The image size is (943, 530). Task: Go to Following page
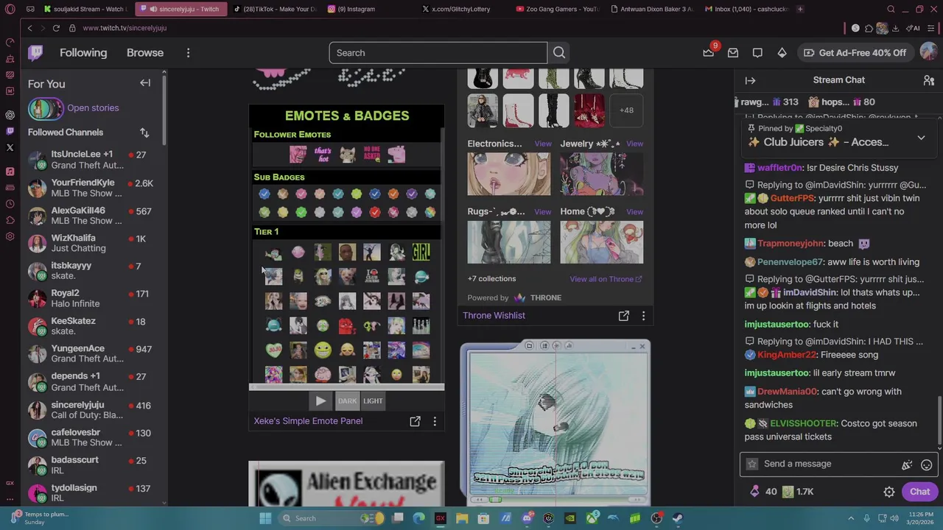tap(83, 53)
